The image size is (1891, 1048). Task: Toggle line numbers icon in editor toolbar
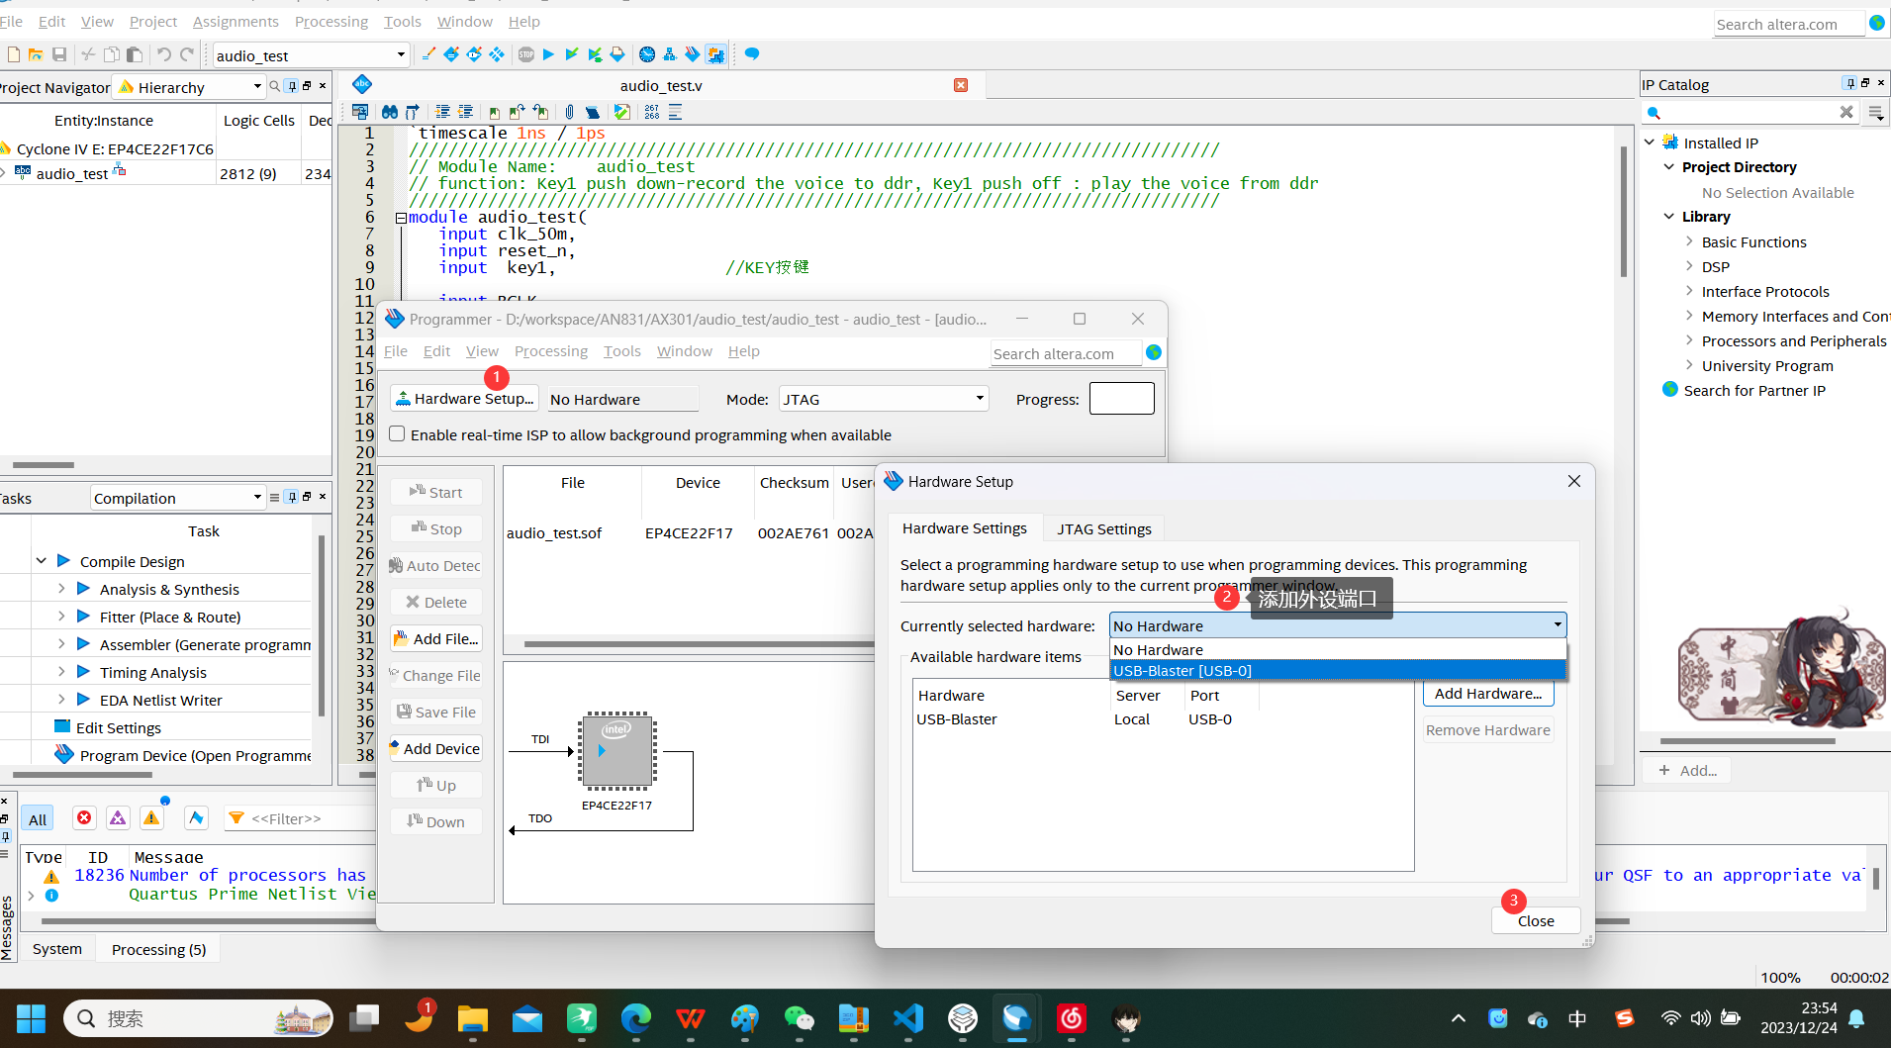point(652,112)
